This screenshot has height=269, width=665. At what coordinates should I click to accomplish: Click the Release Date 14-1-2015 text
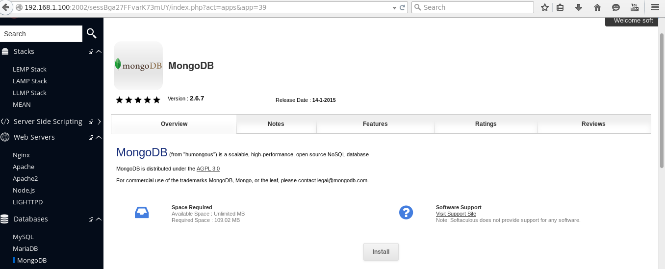point(306,100)
